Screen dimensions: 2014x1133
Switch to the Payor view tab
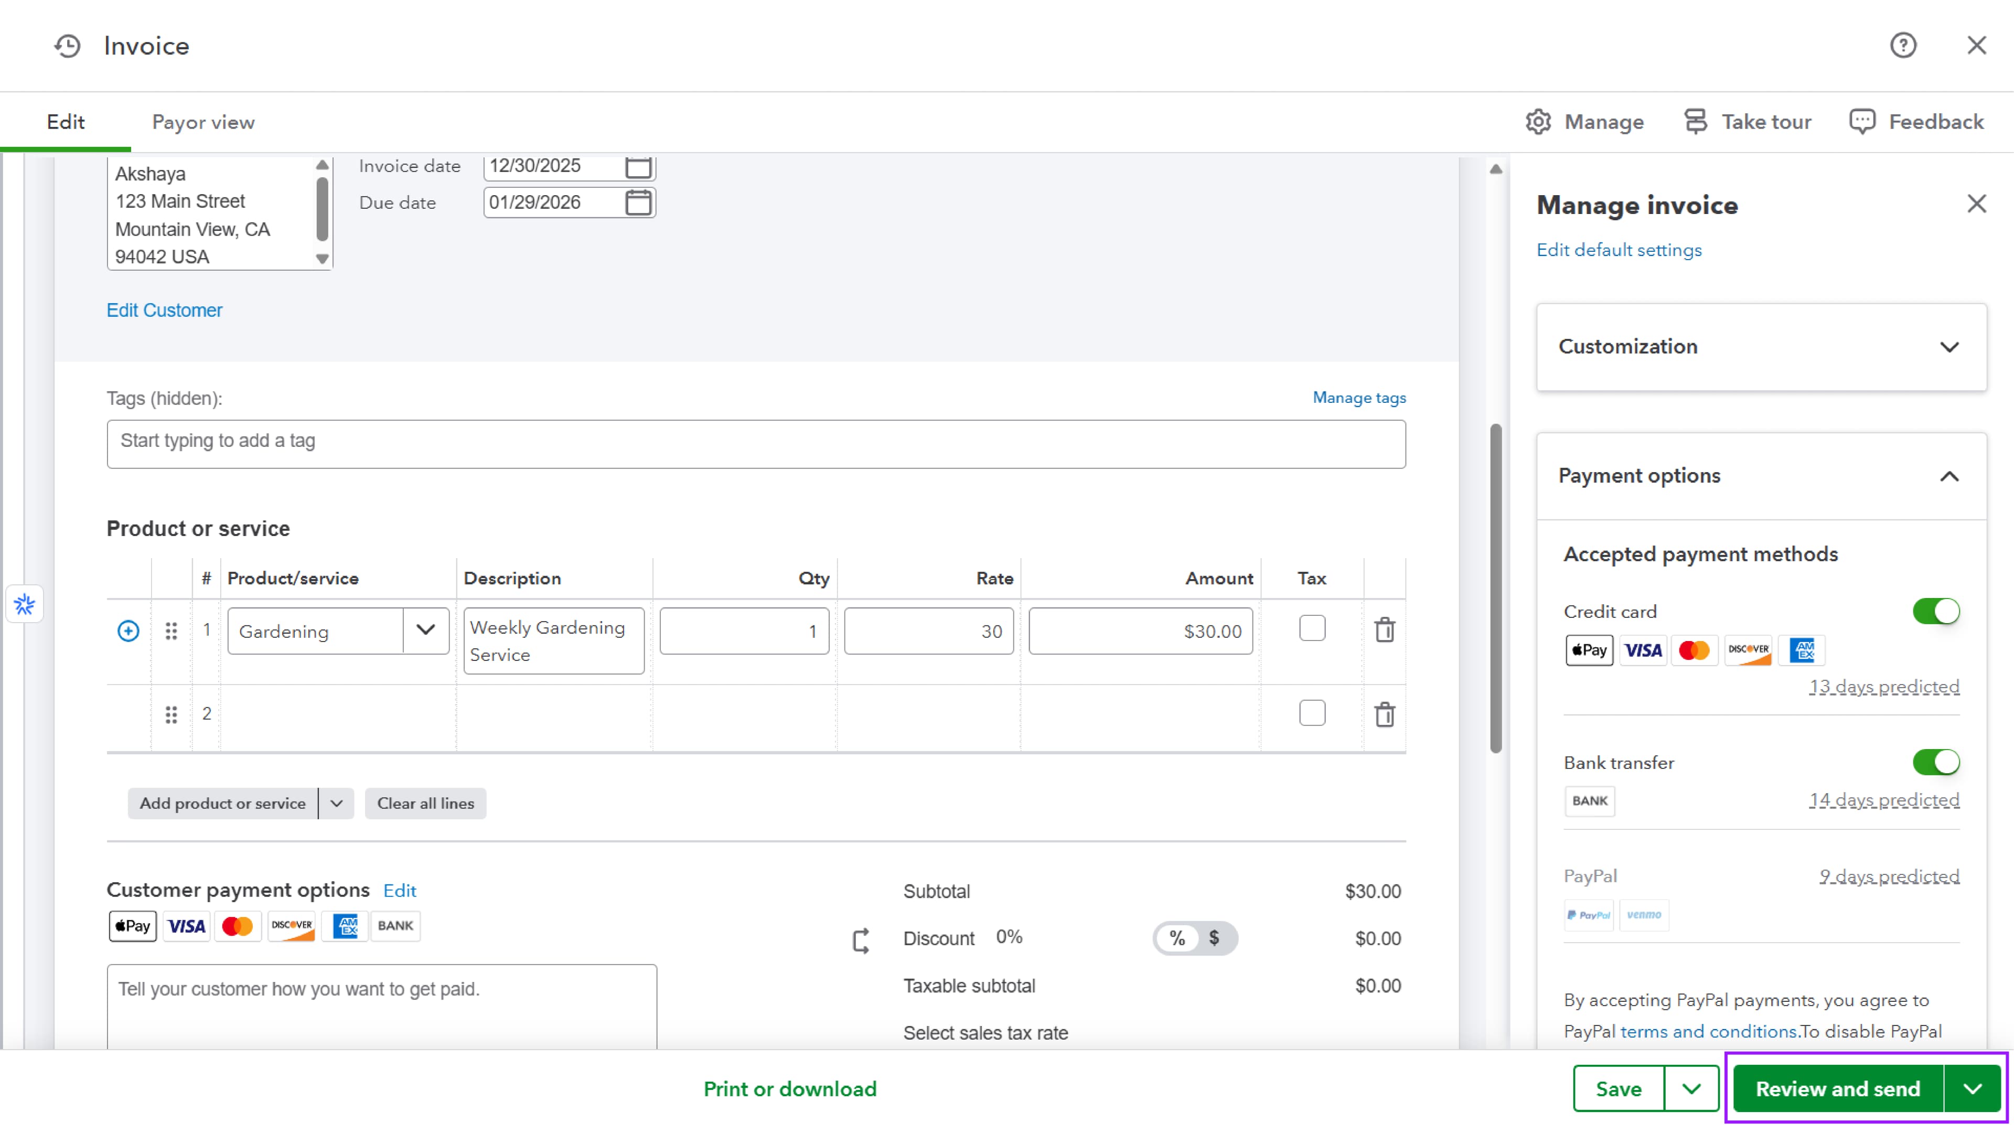coord(203,123)
